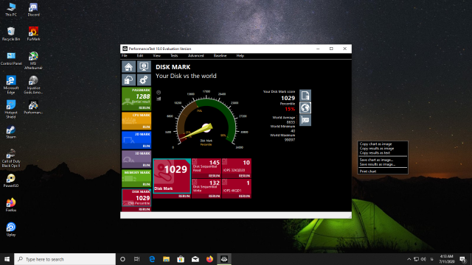Open the cloud upload/manage baselines icon
This screenshot has width=472, height=265.
point(128,79)
